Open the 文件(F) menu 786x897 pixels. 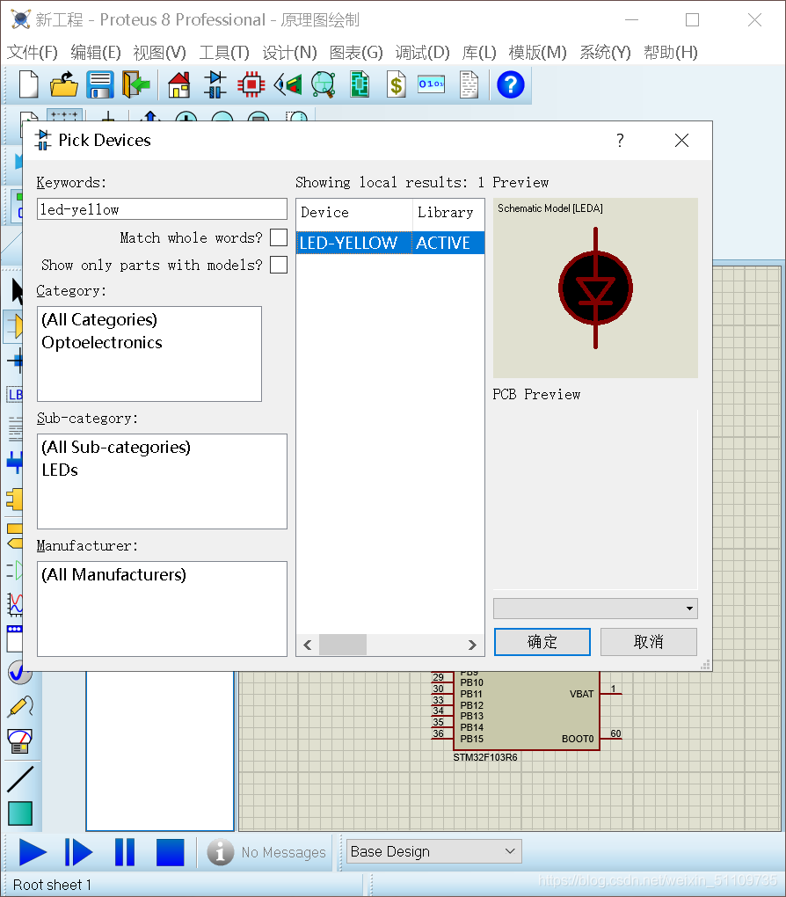(x=33, y=53)
